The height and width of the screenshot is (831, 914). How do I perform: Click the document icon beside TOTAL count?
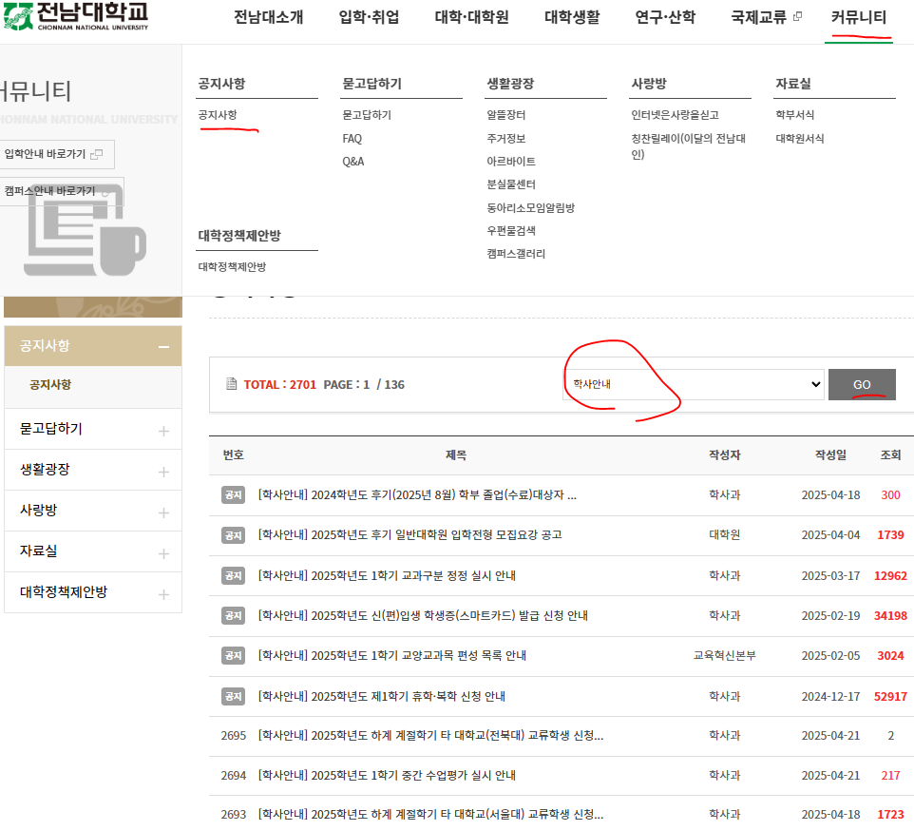click(231, 384)
